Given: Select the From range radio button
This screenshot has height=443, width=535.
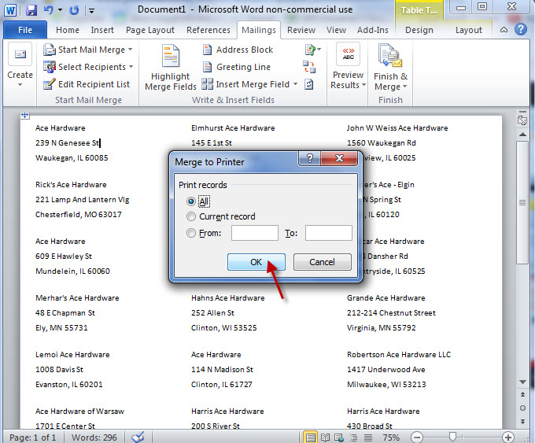Looking at the screenshot, I should (x=191, y=233).
